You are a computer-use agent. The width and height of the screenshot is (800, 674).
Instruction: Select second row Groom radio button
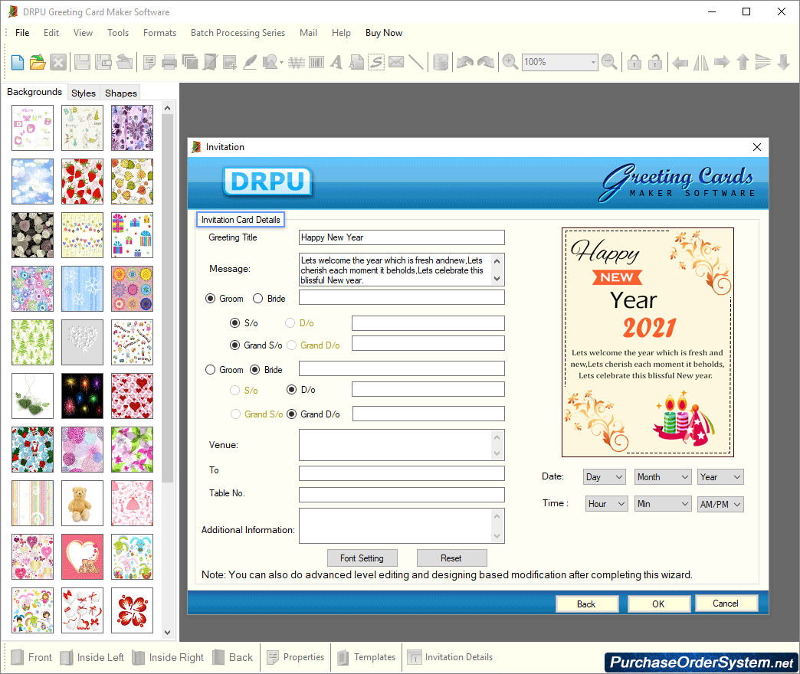(210, 370)
